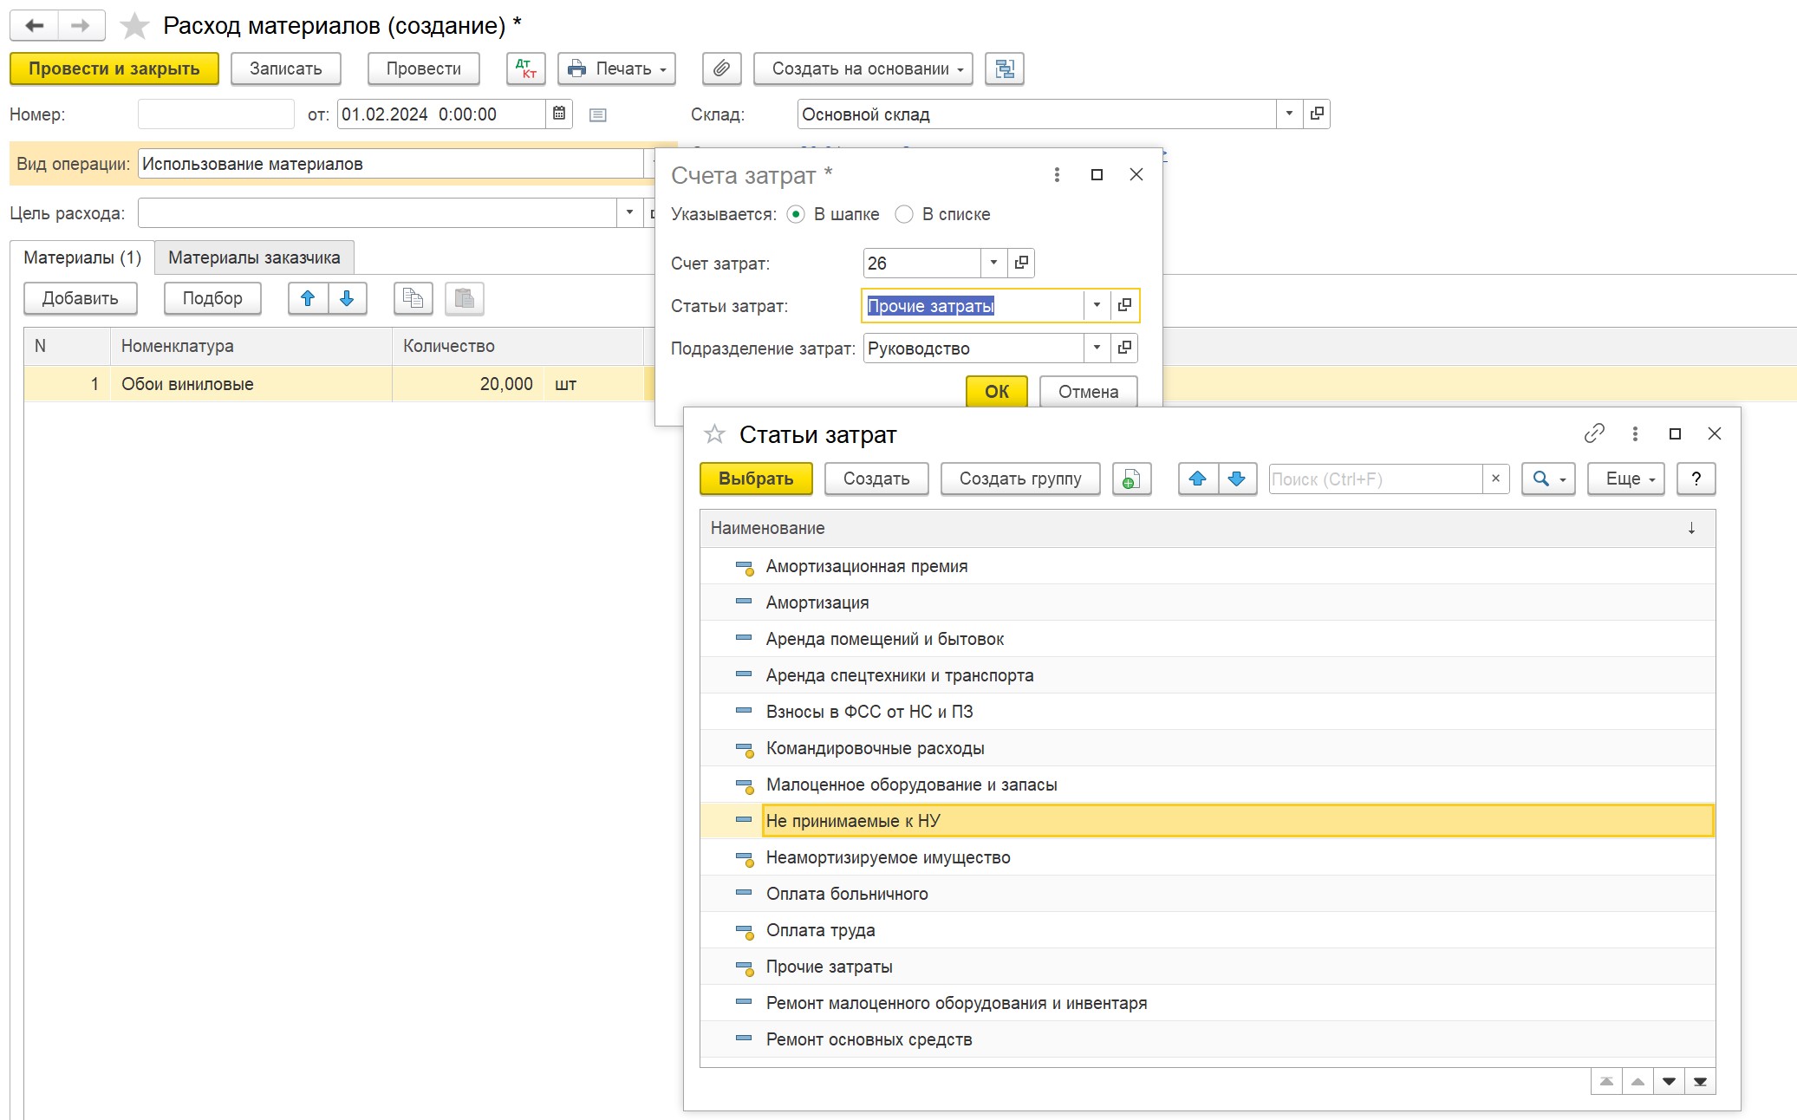The height and width of the screenshot is (1120, 1797).
Task: Open help question mark button
Action: 1696,479
